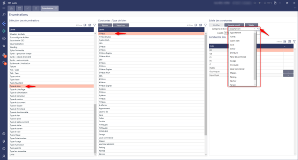Click the Ajouter button
Screen dimensions: 298x160
[x=105, y=25]
